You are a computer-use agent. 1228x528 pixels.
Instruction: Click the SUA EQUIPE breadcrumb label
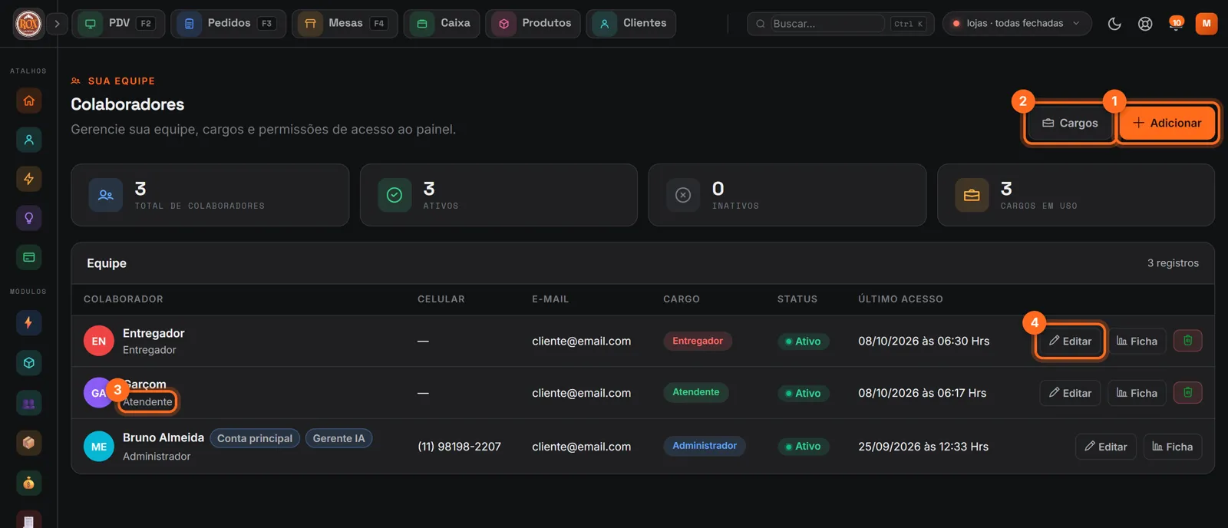tap(121, 81)
